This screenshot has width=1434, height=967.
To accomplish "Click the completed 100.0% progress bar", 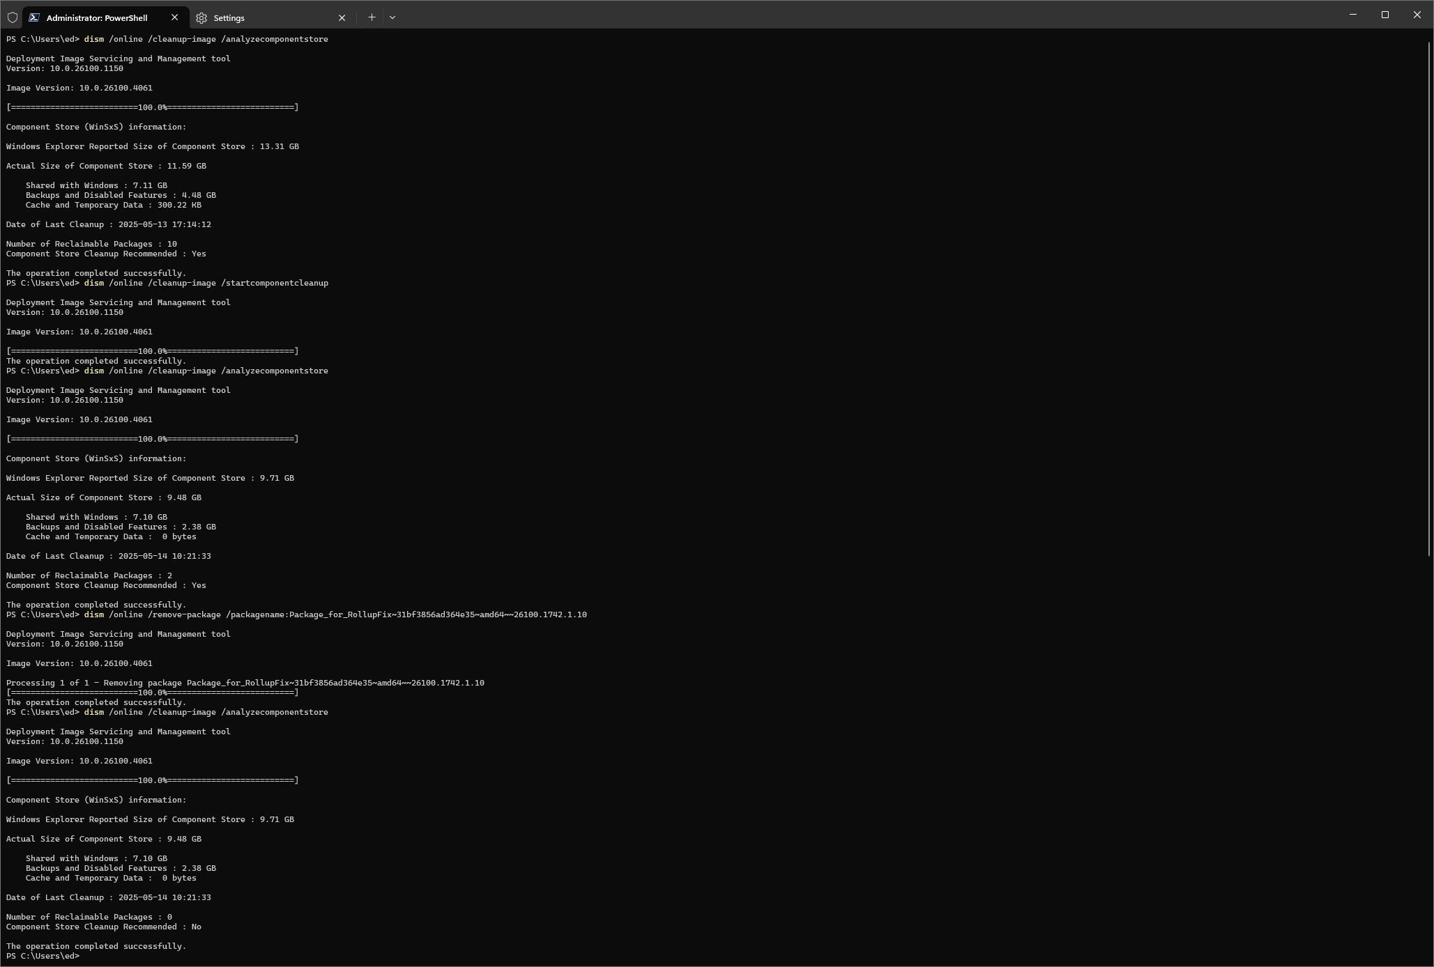I will click(x=152, y=780).
